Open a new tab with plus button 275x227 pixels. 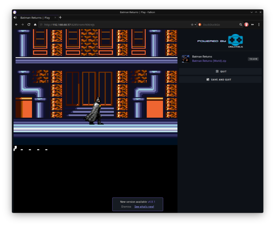tap(60, 17)
